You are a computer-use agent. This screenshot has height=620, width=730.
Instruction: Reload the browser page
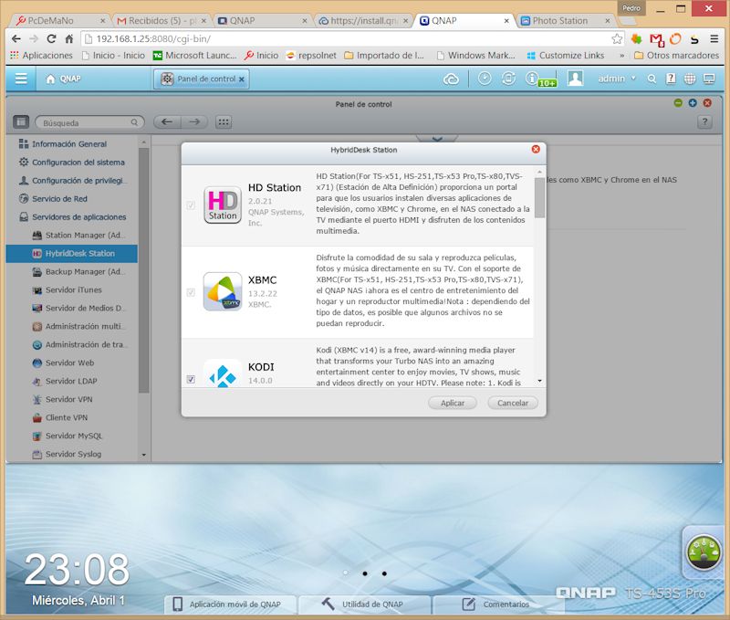coord(51,39)
